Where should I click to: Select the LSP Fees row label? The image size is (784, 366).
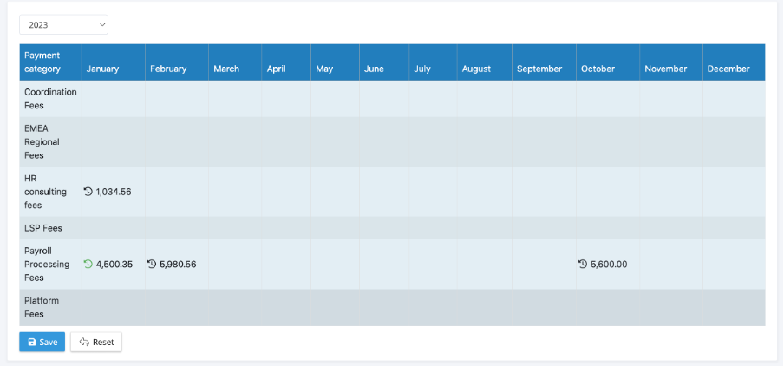(43, 228)
